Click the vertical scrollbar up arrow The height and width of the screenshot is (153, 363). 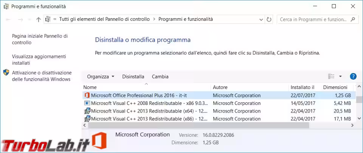pos(359,87)
